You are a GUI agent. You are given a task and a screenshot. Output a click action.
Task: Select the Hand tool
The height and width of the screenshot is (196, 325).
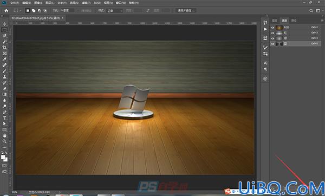click(4, 135)
